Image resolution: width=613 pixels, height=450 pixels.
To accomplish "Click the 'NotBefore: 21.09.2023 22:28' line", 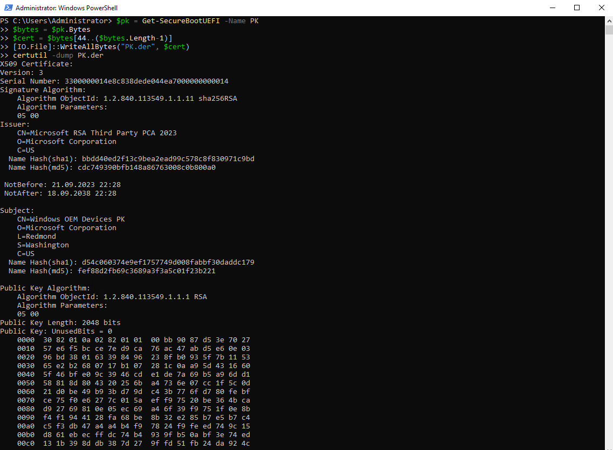I will [63, 184].
